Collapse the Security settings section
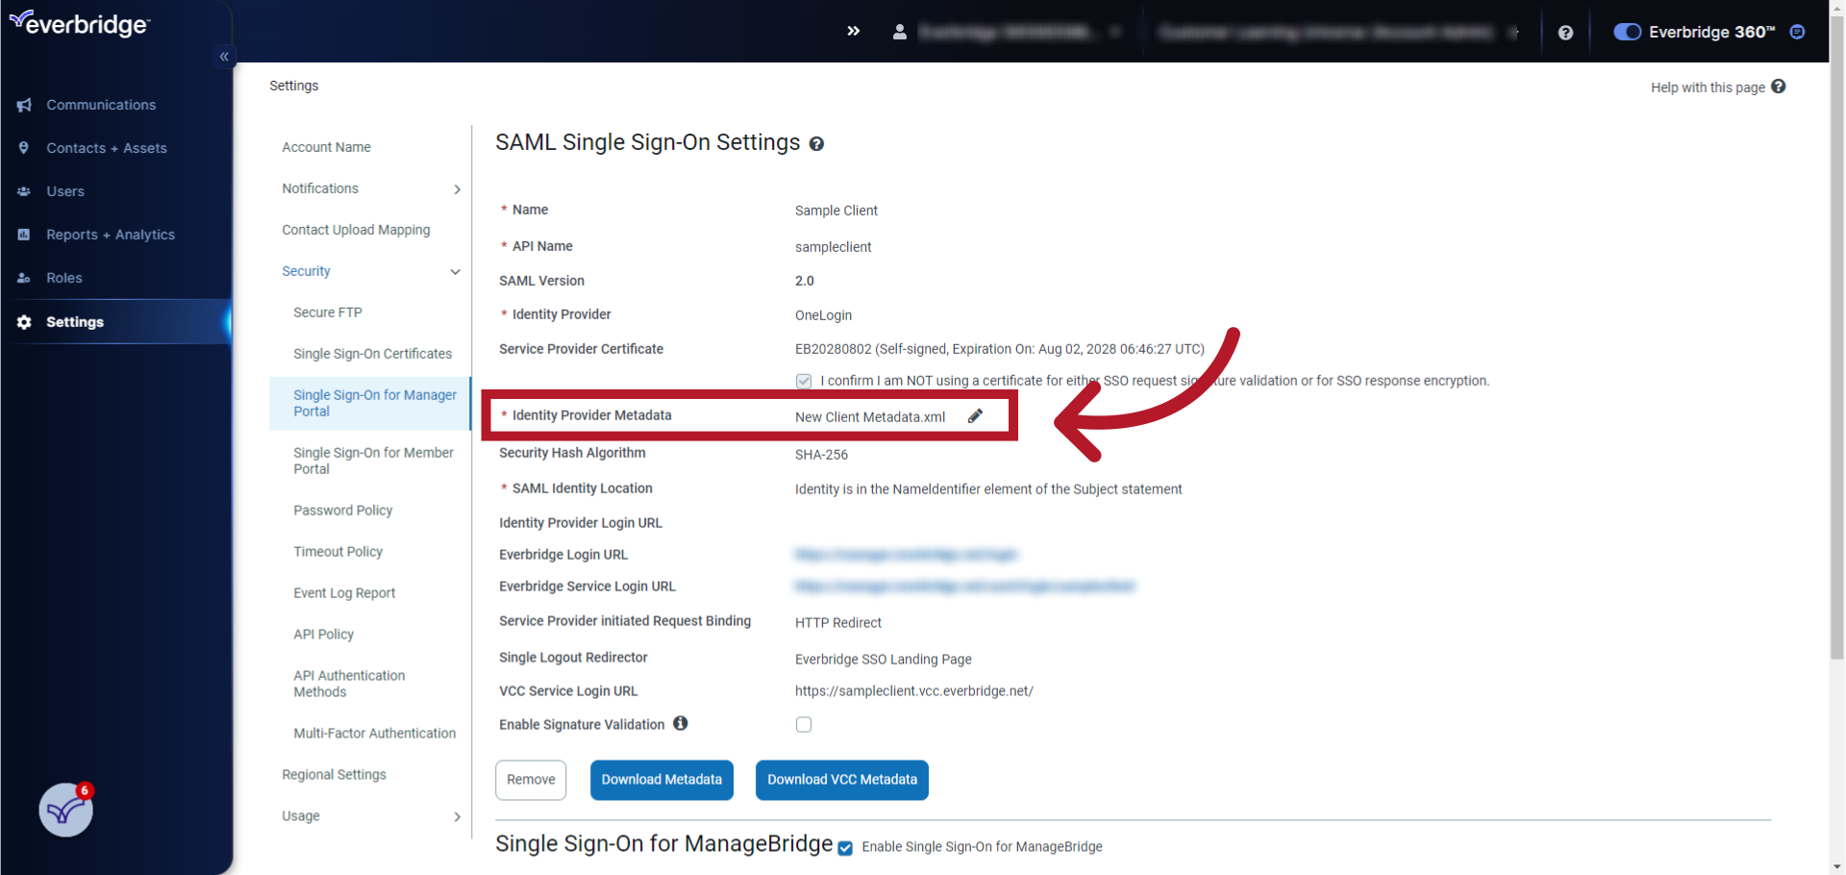1846x875 pixels. pyautogui.click(x=455, y=271)
